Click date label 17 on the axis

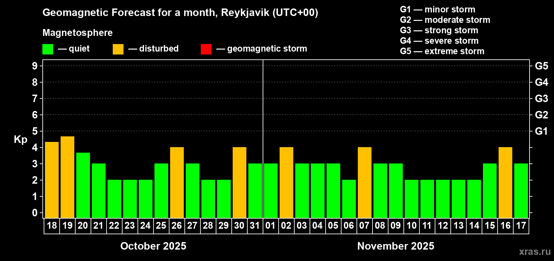(x=521, y=225)
